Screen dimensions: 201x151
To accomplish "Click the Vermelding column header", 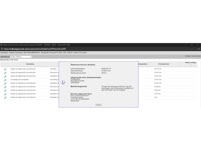I will click(x=30, y=64).
